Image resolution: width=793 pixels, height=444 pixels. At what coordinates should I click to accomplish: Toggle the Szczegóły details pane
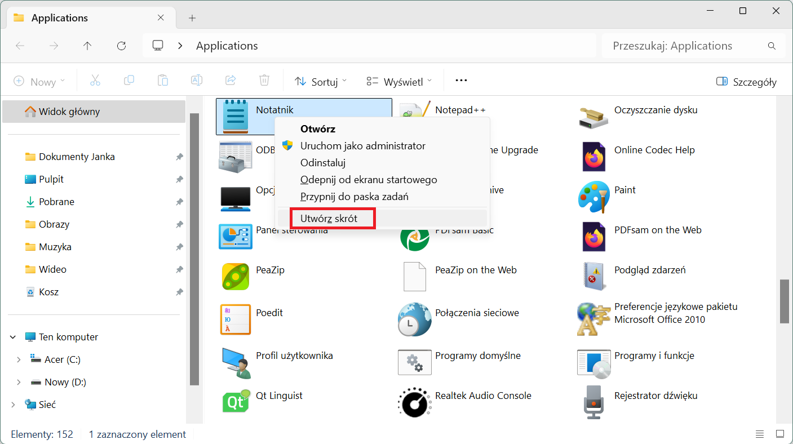(x=746, y=82)
